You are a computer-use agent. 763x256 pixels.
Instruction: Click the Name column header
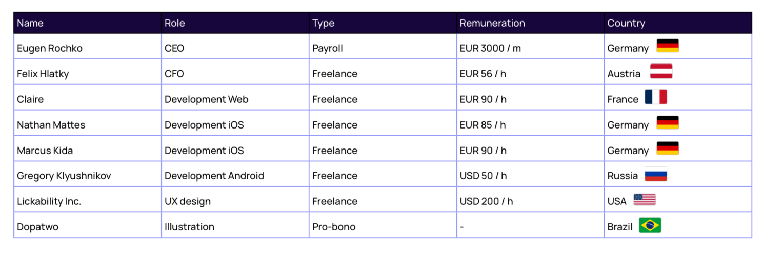[x=30, y=23]
